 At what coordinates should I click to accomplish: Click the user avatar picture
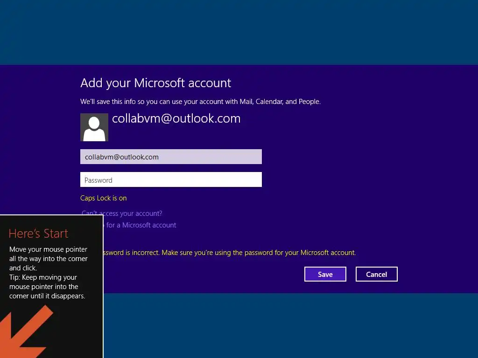(94, 127)
